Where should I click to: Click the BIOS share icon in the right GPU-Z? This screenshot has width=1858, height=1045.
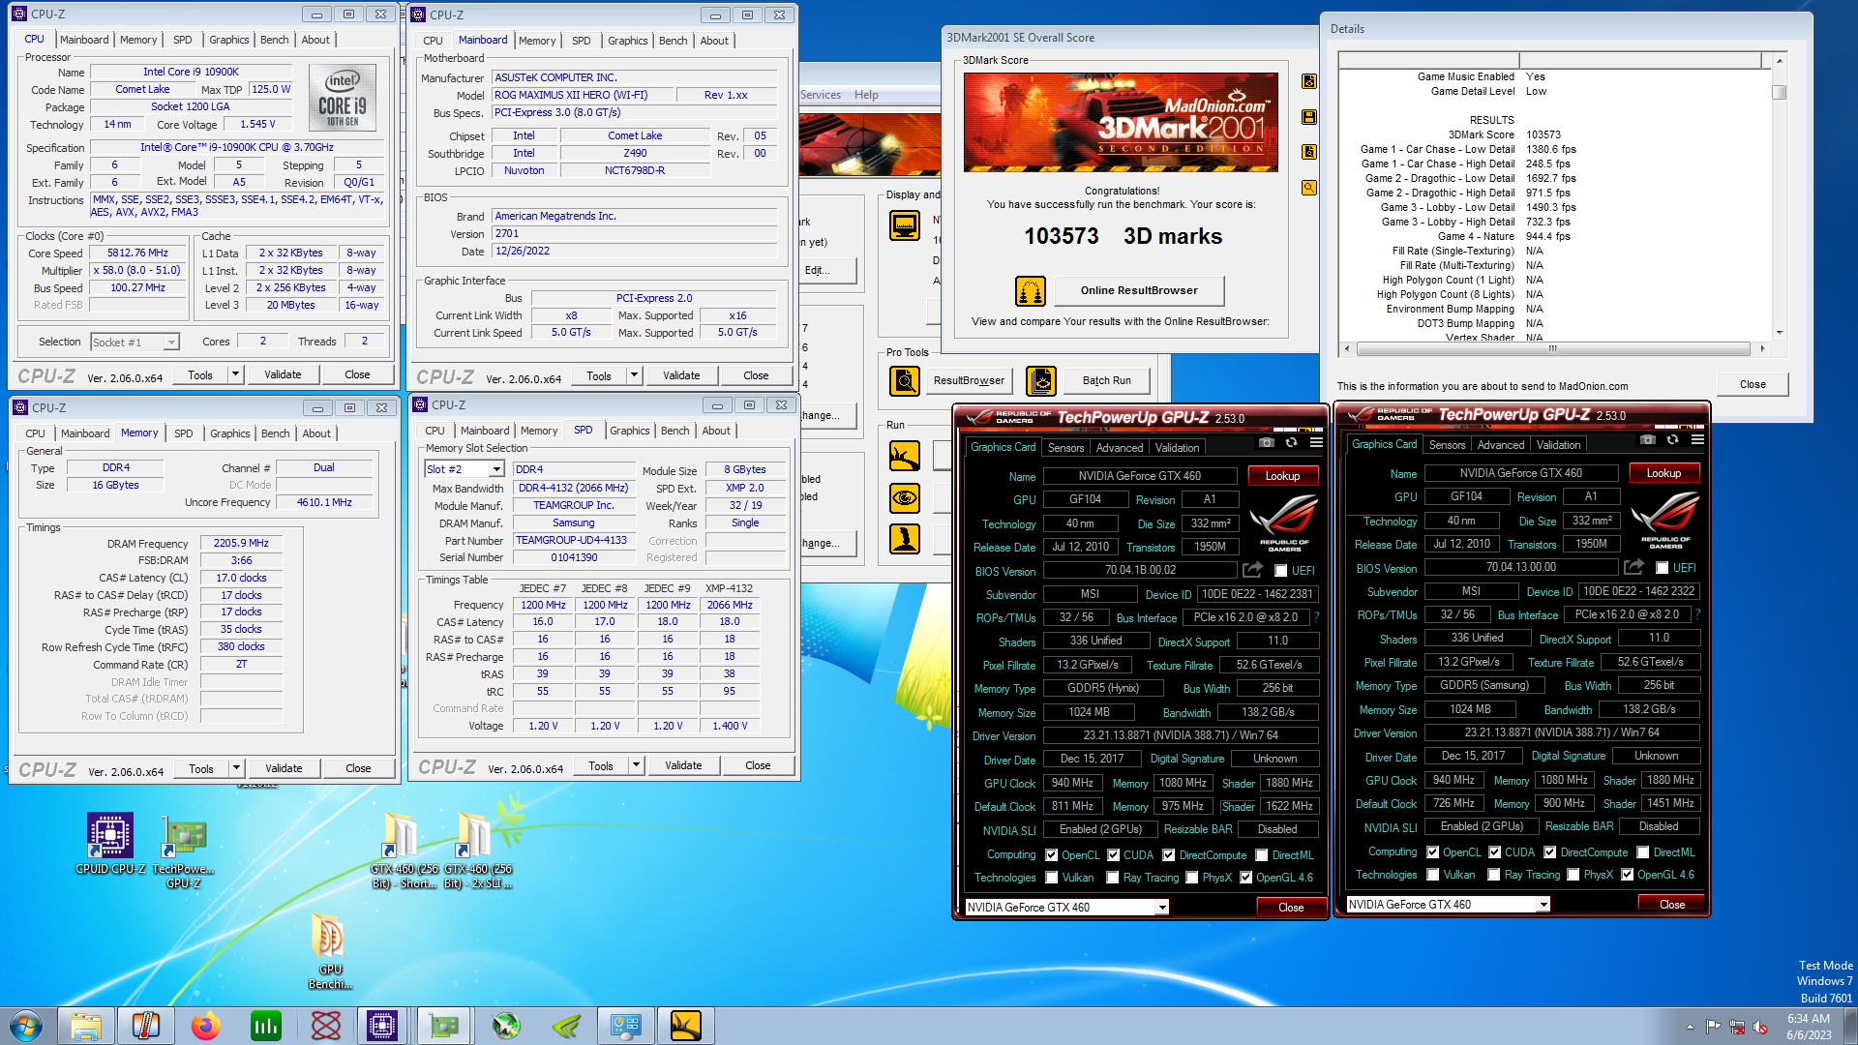pos(1634,567)
